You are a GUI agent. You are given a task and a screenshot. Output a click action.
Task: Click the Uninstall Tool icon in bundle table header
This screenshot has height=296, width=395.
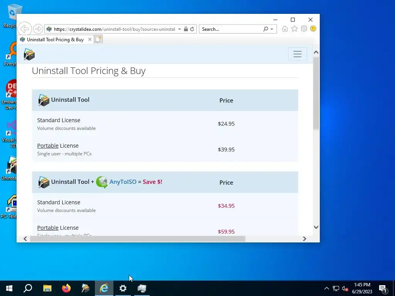[x=44, y=182]
